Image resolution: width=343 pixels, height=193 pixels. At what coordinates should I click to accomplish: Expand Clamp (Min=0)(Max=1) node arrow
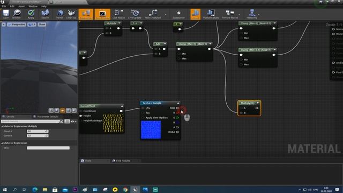(x=210, y=44)
